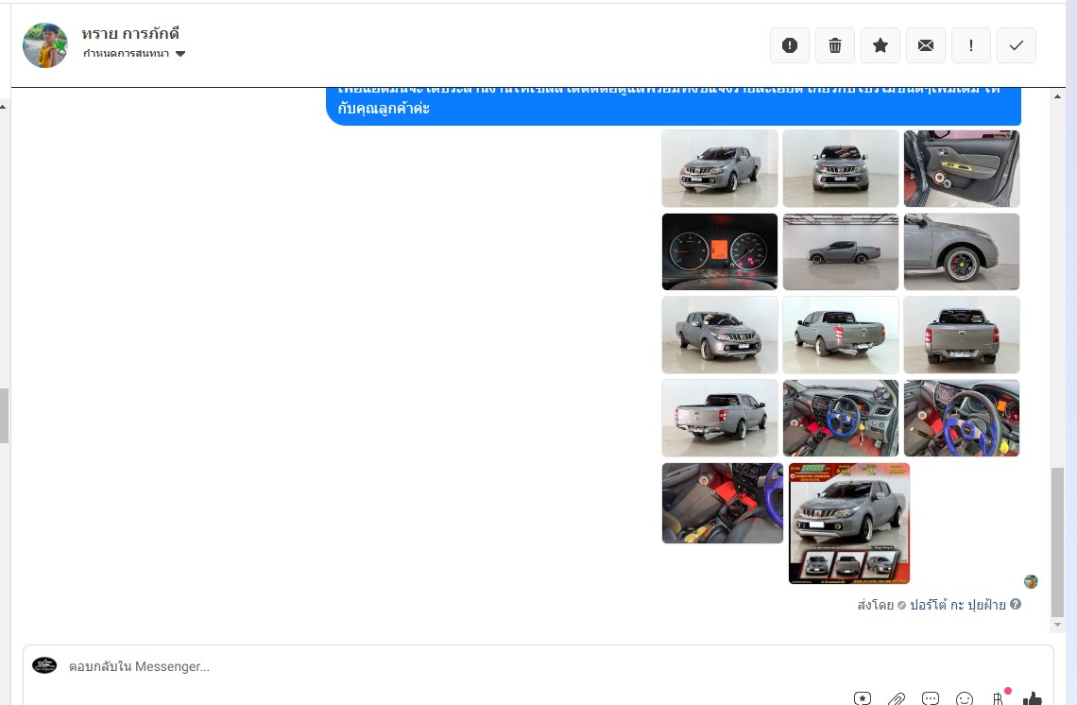Flag the conversation with the exclamation mark icon
The height and width of the screenshot is (705, 1077).
(971, 45)
